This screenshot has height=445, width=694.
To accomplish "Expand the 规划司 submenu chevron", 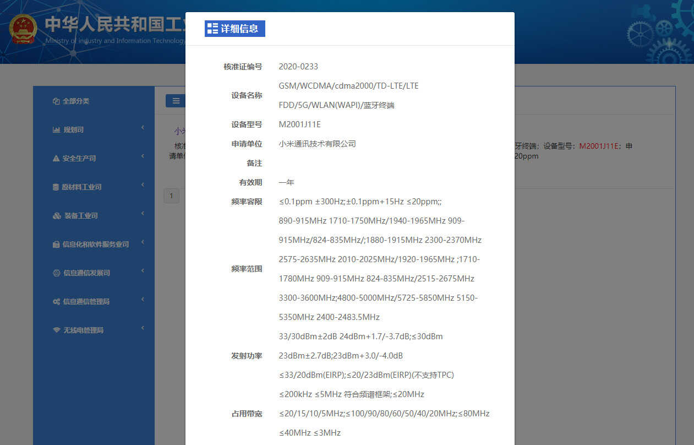I will tap(143, 128).
